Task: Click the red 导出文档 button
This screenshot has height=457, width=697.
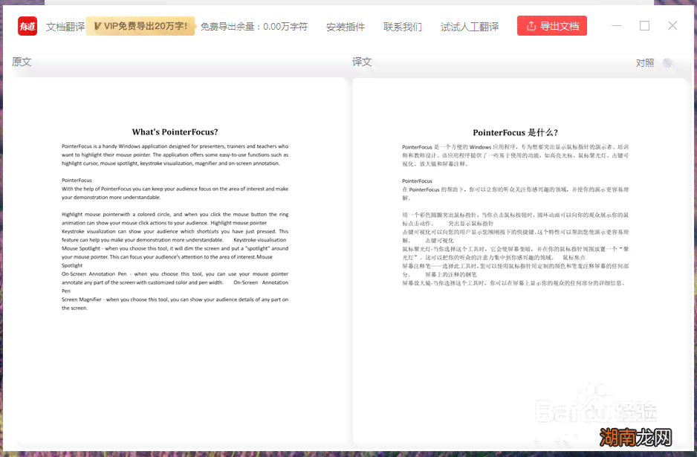Action: pos(551,26)
